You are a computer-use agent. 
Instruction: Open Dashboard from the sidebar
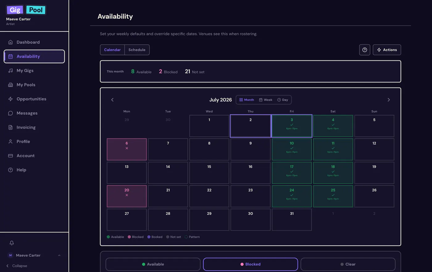(x=34, y=42)
